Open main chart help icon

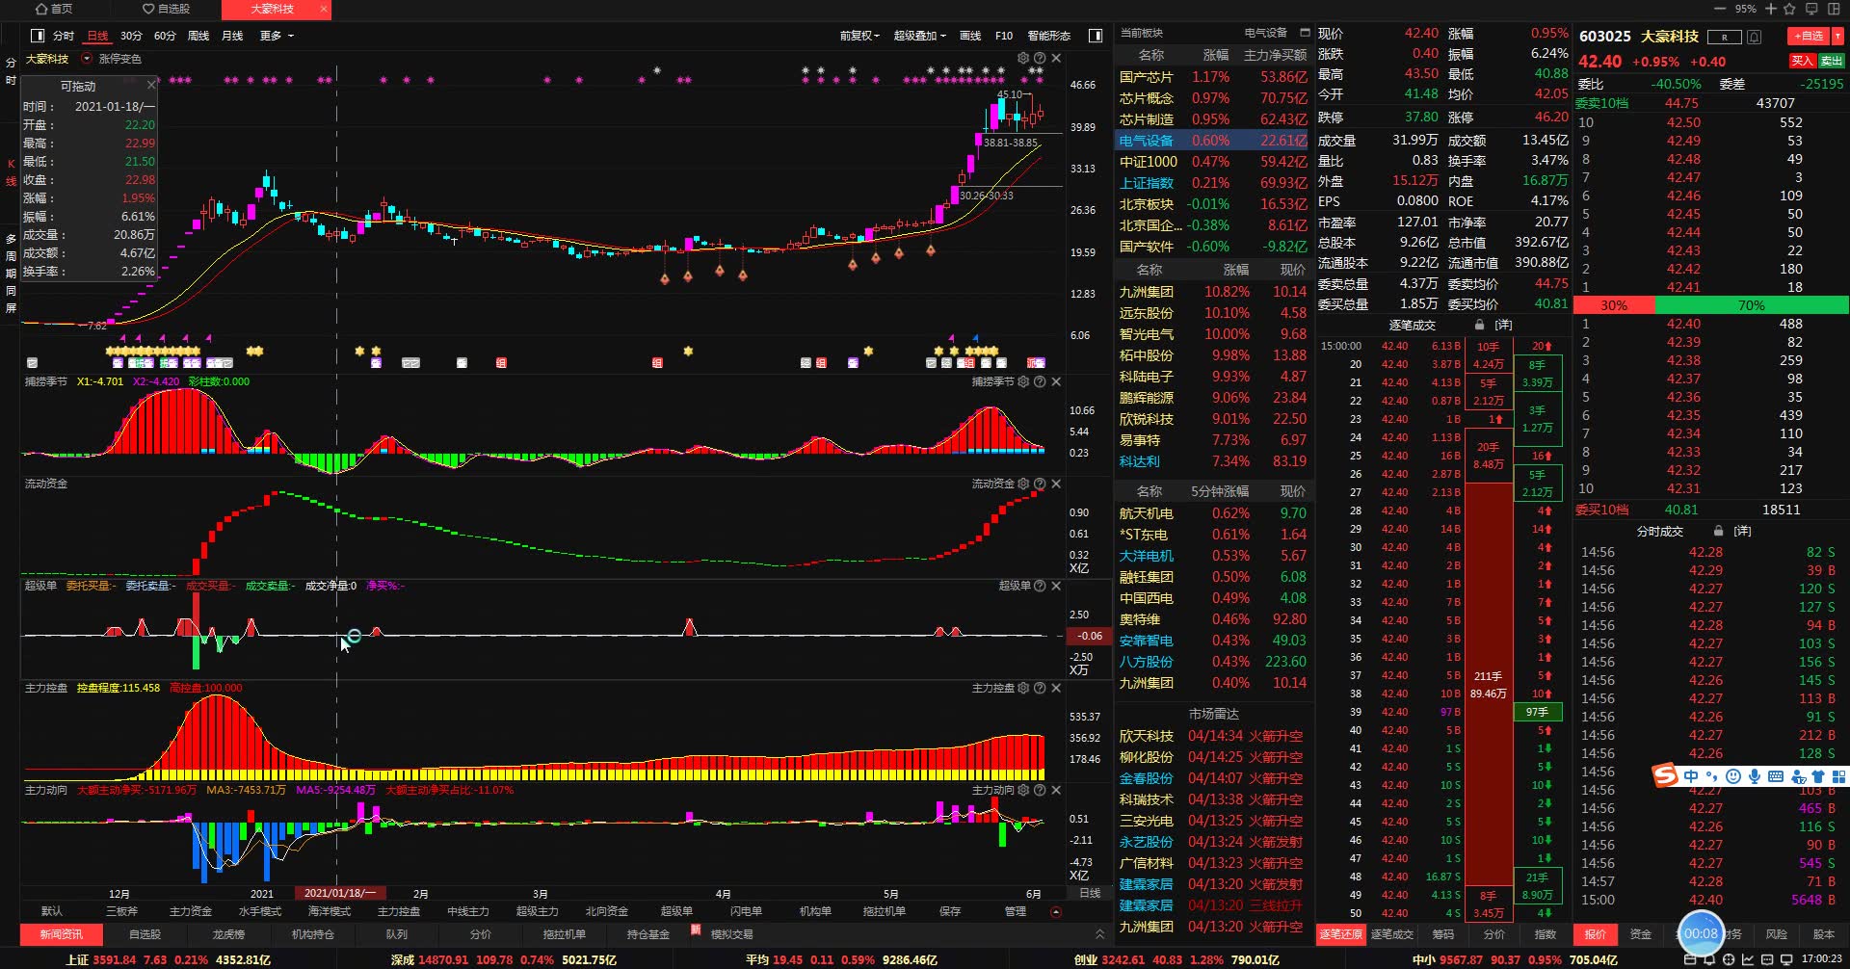1040,59
